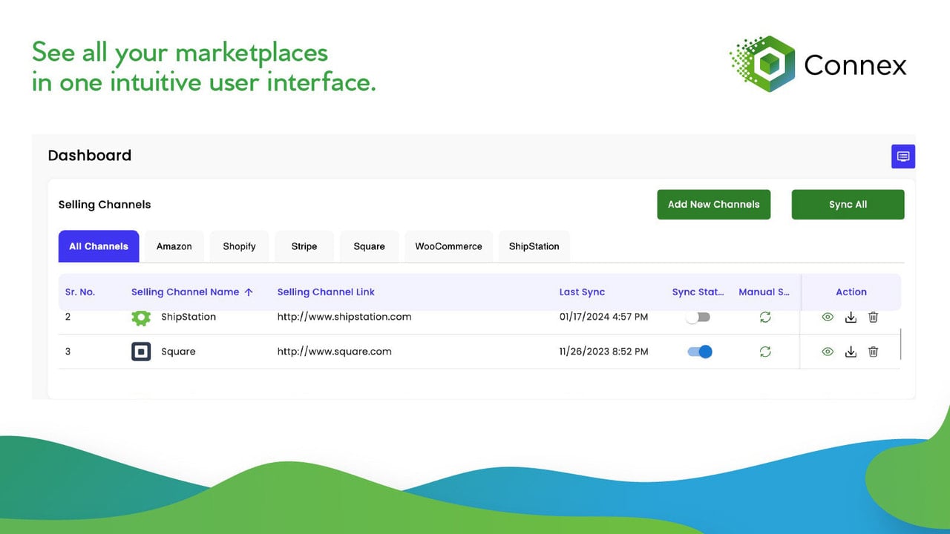Viewport: 950px width, 534px height.
Task: Open the http://www.shipstation.com link
Action: click(x=344, y=317)
